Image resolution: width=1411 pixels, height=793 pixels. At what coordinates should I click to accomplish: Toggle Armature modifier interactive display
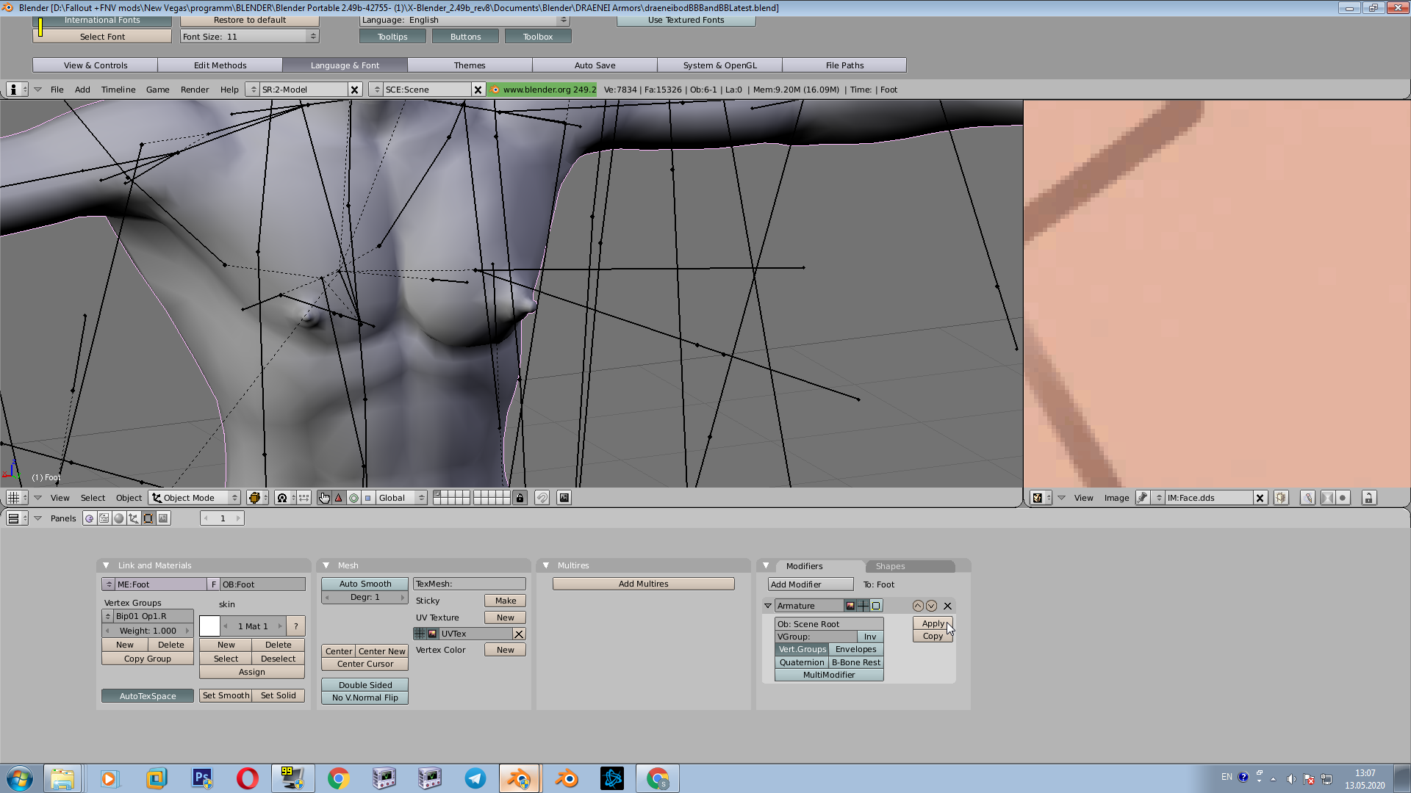(863, 606)
